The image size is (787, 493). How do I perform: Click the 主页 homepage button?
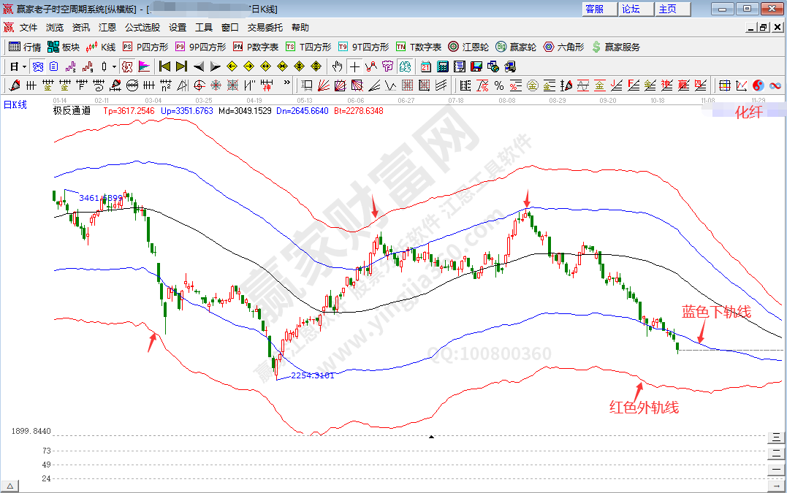click(668, 9)
